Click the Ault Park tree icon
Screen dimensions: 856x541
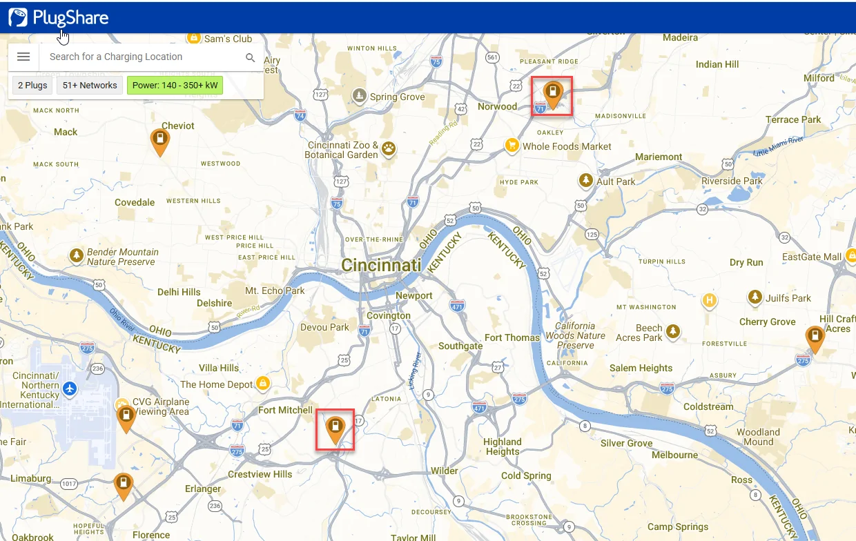(586, 180)
